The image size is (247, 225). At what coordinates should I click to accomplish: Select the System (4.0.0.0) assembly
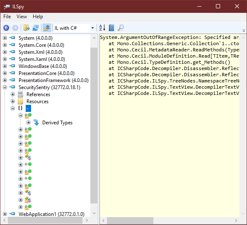pyautogui.click(x=36, y=38)
